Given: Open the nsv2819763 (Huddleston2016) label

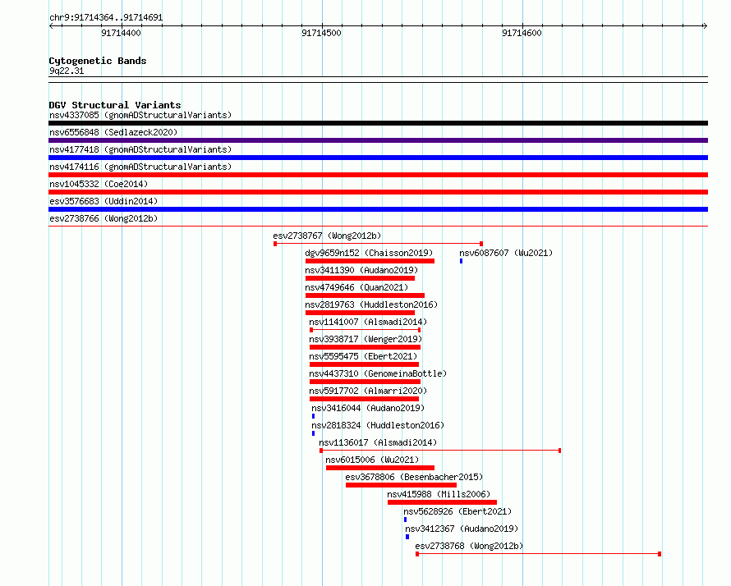Looking at the screenshot, I should pyautogui.click(x=371, y=304).
